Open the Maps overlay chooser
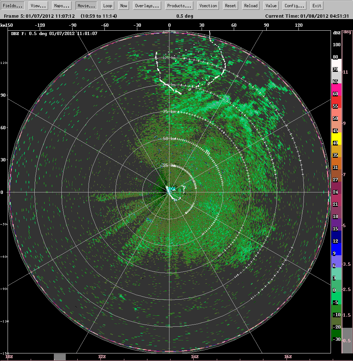This screenshot has width=353, height=361. click(x=61, y=5)
